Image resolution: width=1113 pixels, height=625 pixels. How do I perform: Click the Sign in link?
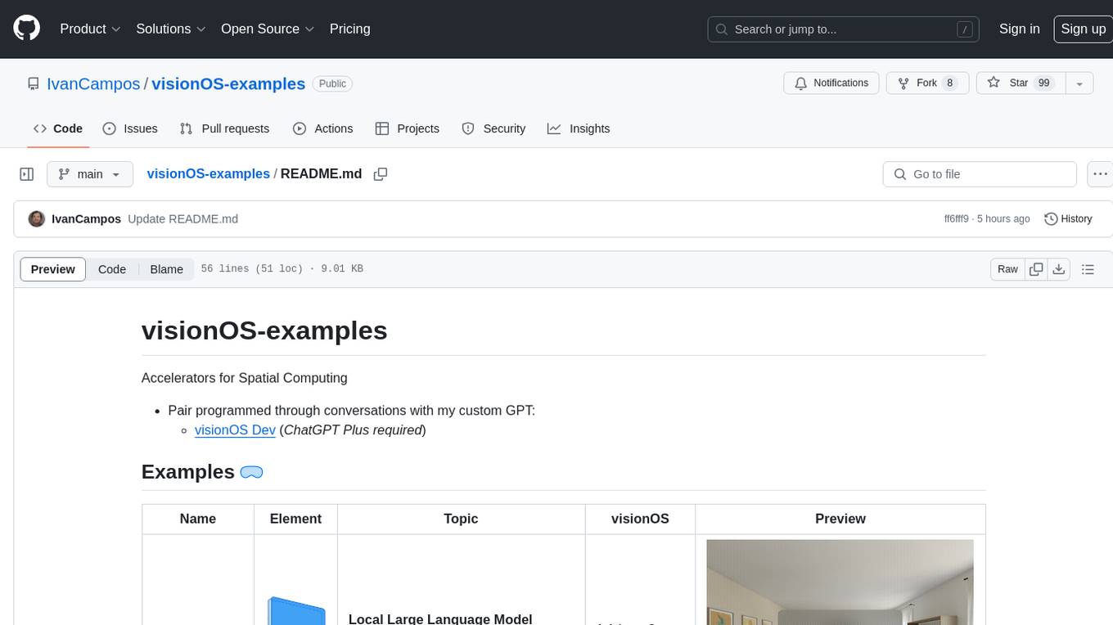click(1019, 29)
